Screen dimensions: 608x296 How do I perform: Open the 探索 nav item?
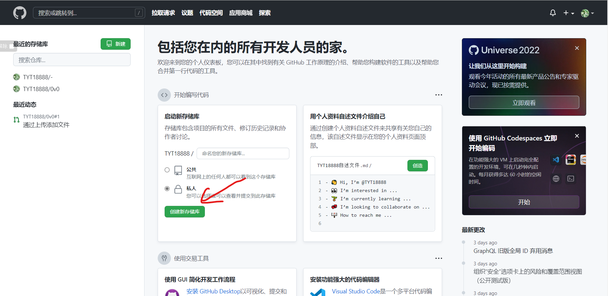click(265, 13)
